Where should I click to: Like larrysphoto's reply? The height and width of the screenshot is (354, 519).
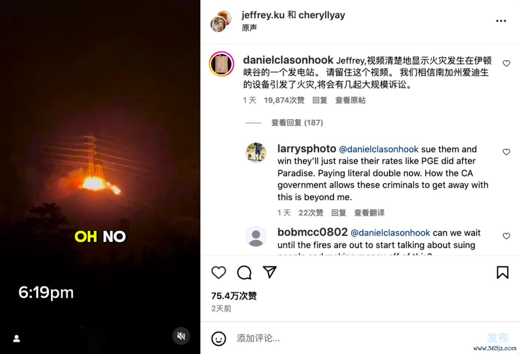[x=506, y=152]
